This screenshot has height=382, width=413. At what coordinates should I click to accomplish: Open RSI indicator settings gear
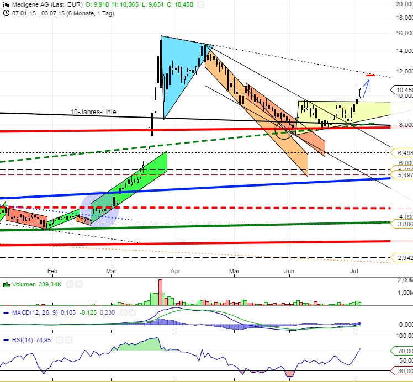click(x=61, y=341)
